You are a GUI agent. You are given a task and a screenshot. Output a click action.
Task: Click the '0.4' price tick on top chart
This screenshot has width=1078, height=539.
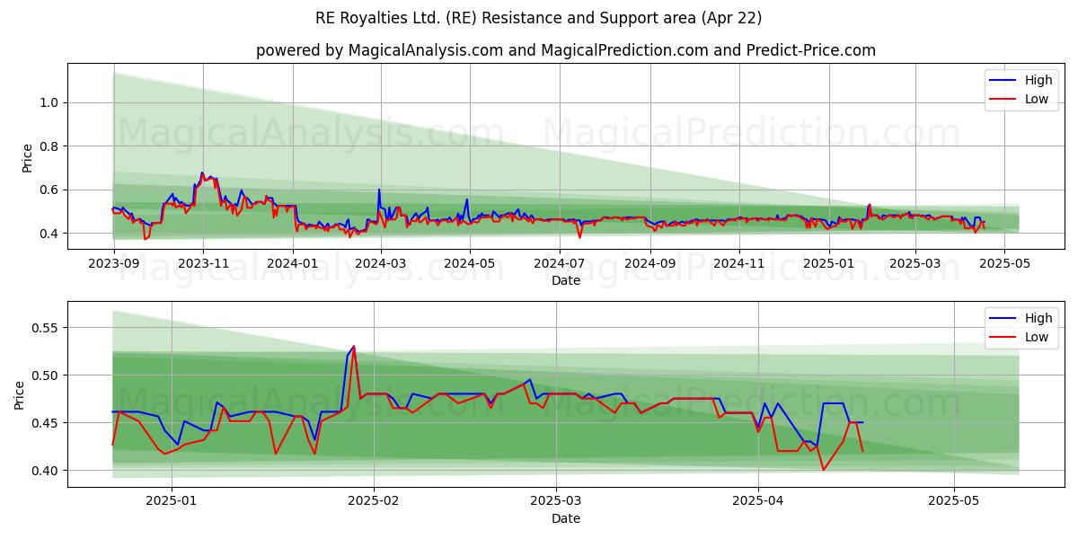pyautogui.click(x=49, y=234)
